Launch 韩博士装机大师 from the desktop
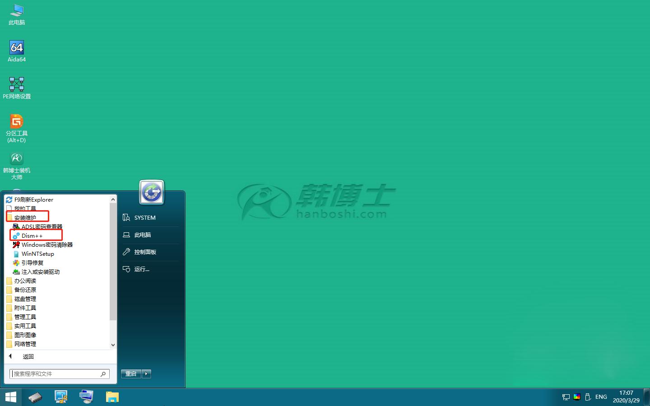This screenshot has height=406, width=650. tap(17, 164)
